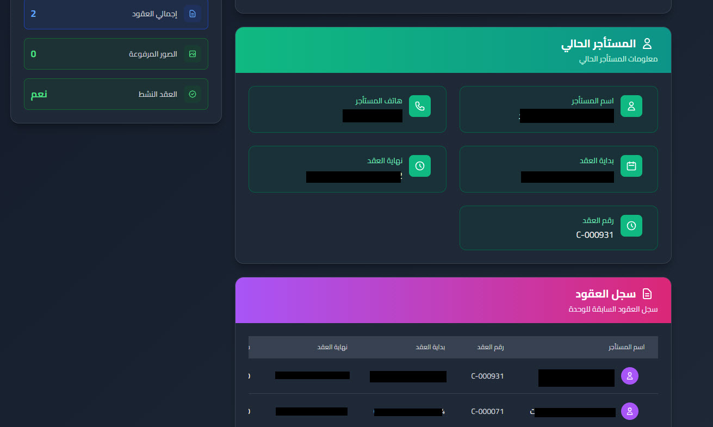
Task: Click the الصور المرفوعة count value 0
Action: (x=33, y=54)
